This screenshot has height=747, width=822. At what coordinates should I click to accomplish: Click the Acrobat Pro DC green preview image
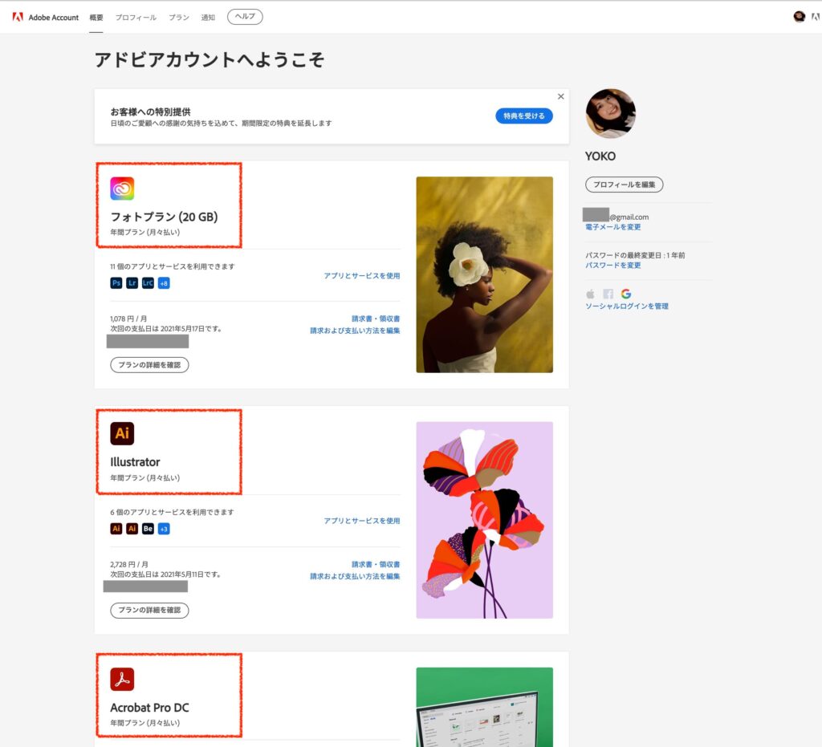click(x=484, y=707)
